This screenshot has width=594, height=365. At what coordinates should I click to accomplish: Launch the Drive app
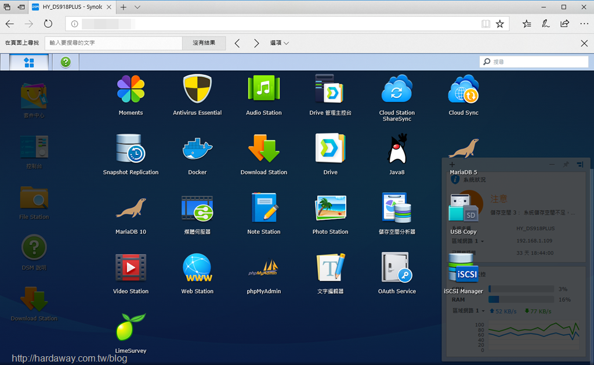[330, 149]
